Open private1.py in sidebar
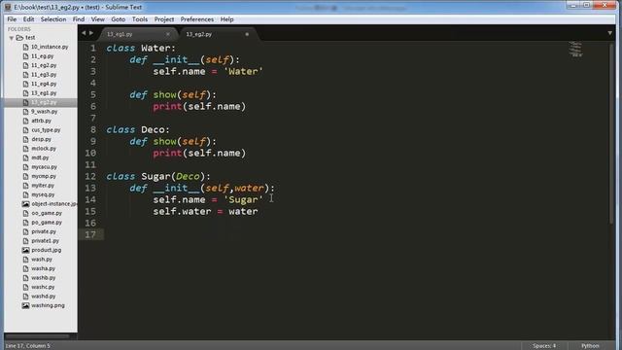This screenshot has height=350, width=622. tap(45, 241)
